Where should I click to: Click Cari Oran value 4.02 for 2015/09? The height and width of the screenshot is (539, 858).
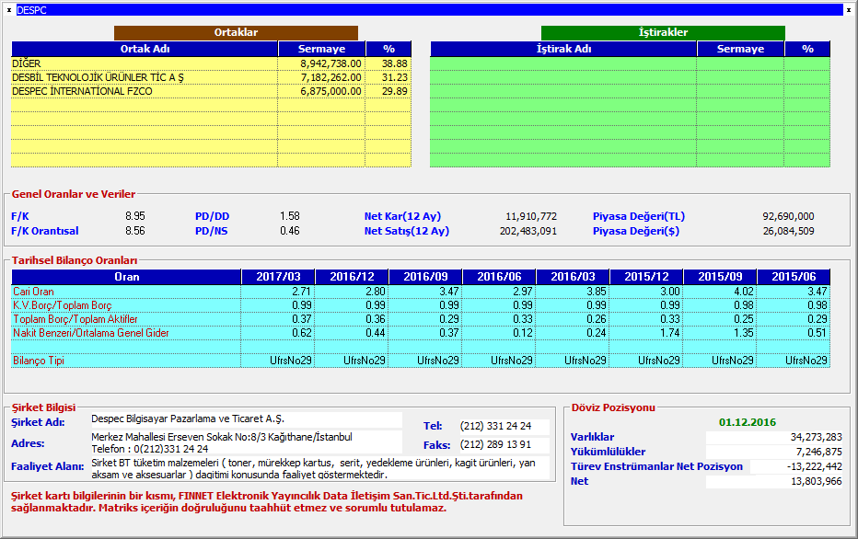tap(744, 292)
